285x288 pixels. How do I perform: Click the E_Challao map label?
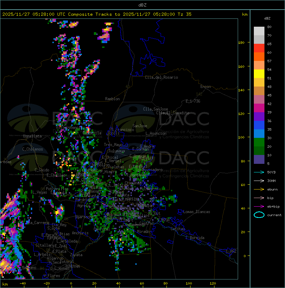click(x=56, y=175)
